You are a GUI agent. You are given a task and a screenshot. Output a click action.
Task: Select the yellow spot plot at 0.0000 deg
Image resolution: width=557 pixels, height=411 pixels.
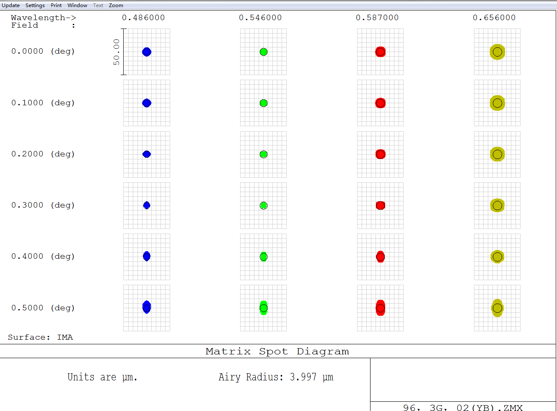(497, 52)
